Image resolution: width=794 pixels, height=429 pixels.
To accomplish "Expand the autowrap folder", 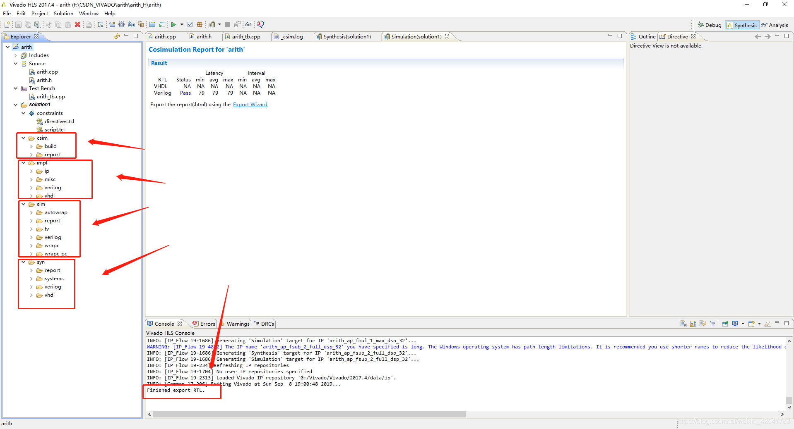I will (31, 212).
